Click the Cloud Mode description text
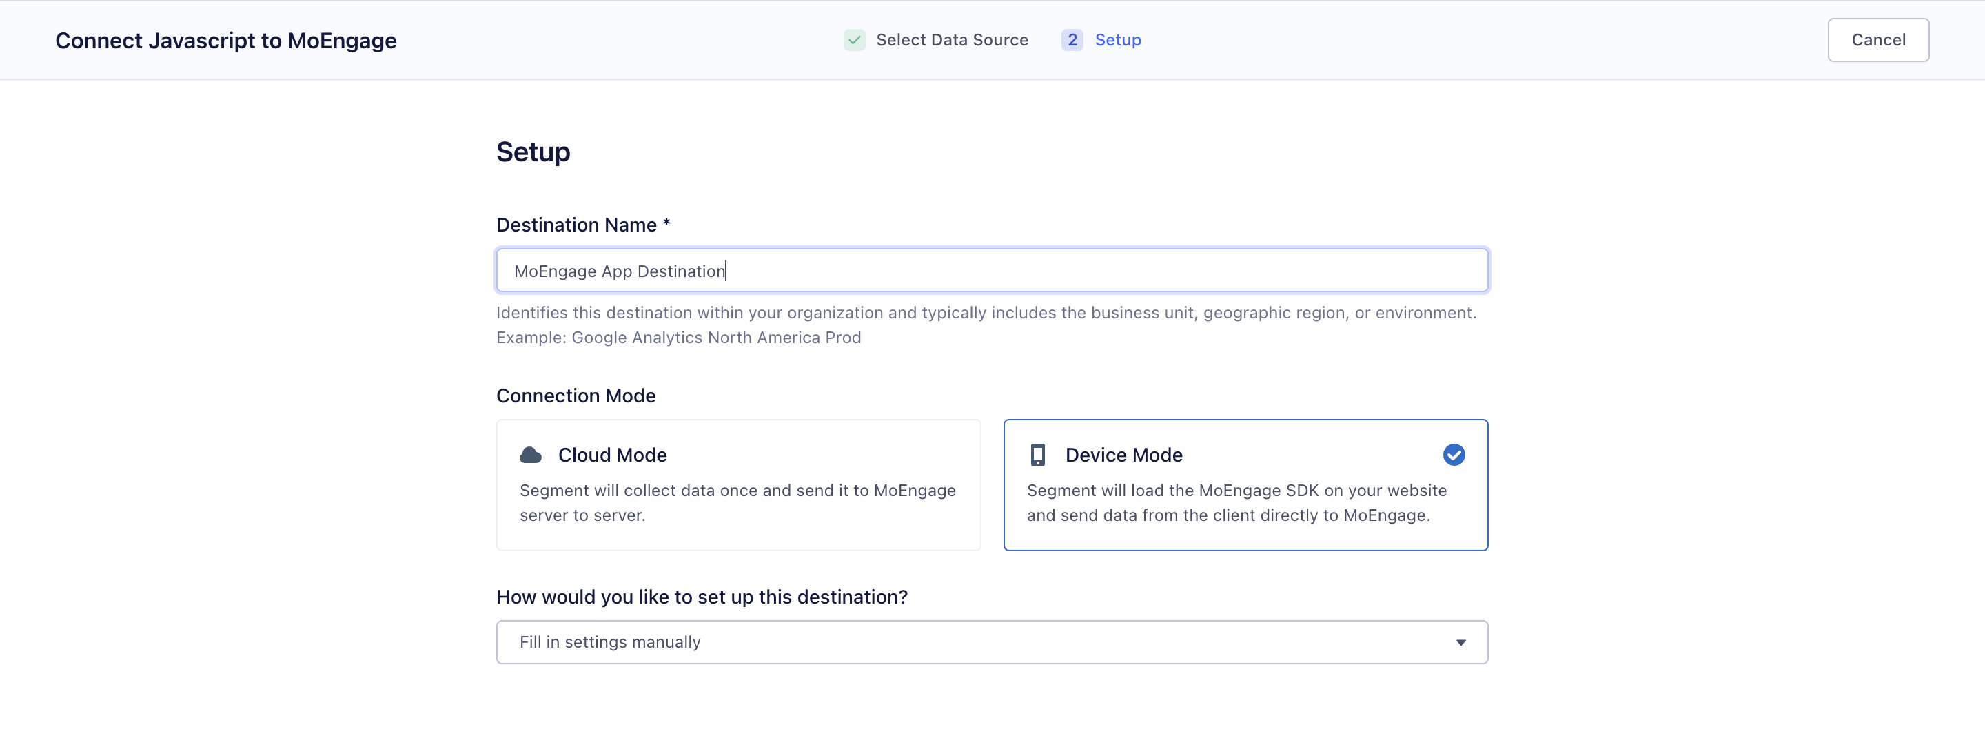 pyautogui.click(x=737, y=502)
